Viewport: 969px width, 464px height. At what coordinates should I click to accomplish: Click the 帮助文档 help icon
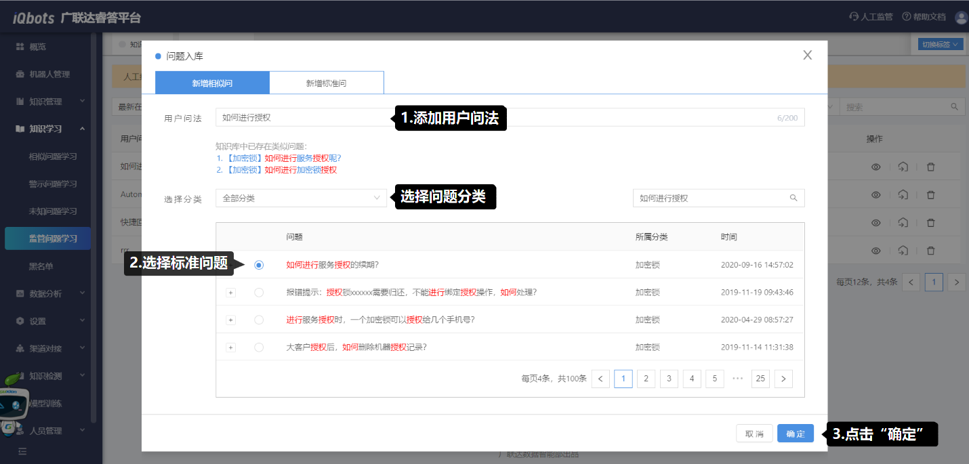(906, 17)
